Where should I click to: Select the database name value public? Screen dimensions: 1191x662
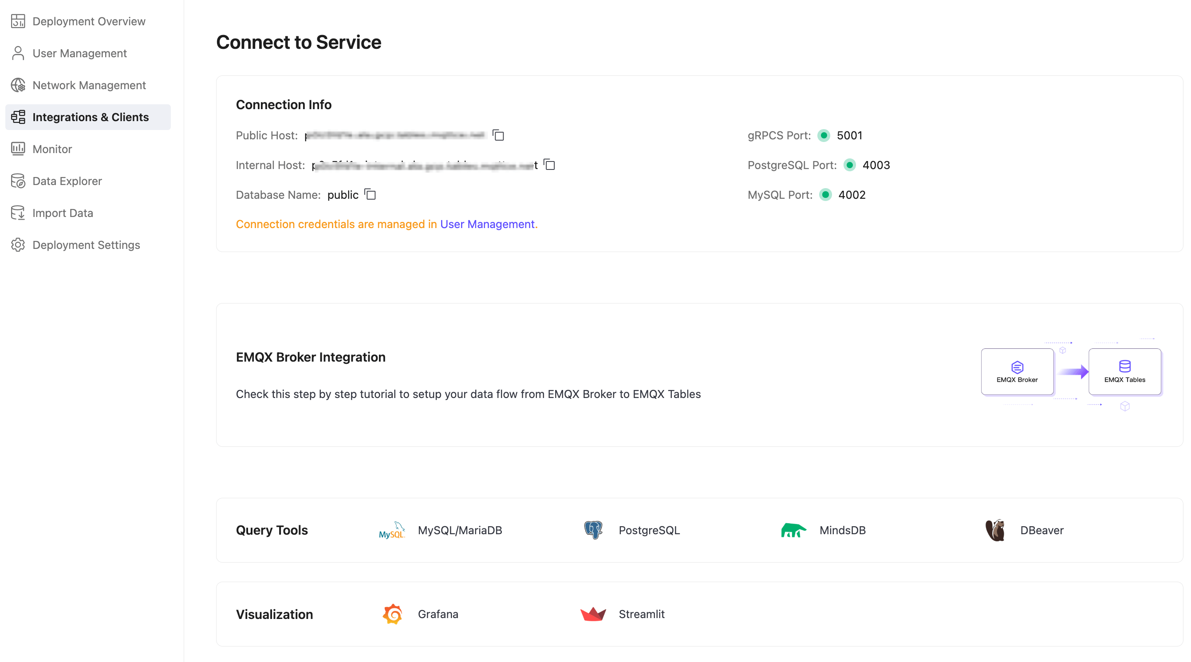click(x=343, y=195)
